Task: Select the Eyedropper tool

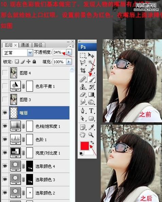Action: click(x=91, y=127)
